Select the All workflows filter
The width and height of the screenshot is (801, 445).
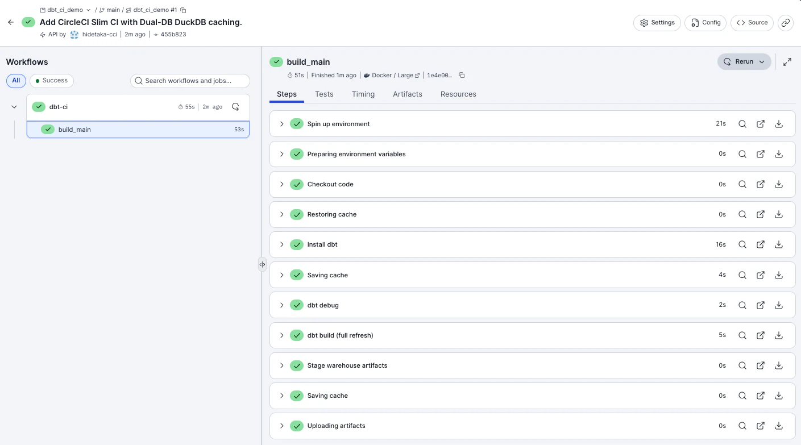[x=16, y=81]
